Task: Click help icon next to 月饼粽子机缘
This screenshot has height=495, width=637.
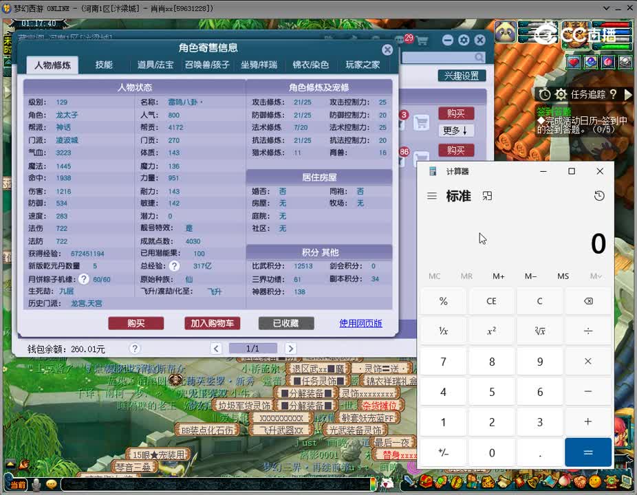Action: click(84, 279)
